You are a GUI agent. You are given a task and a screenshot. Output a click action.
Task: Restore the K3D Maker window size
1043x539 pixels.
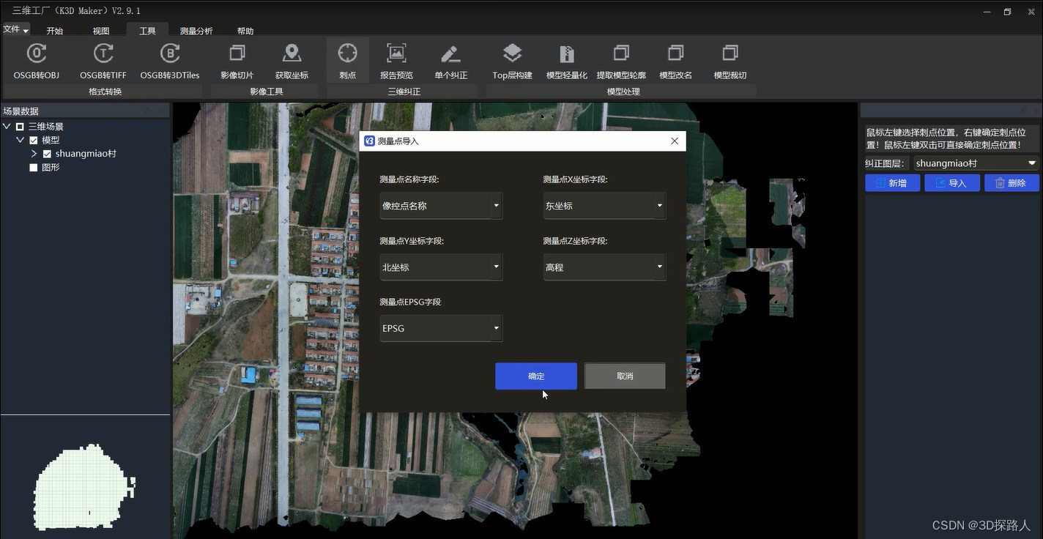coord(1007,11)
